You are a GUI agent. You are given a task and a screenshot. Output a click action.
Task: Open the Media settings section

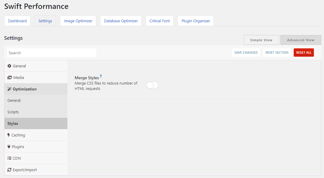coord(36,77)
